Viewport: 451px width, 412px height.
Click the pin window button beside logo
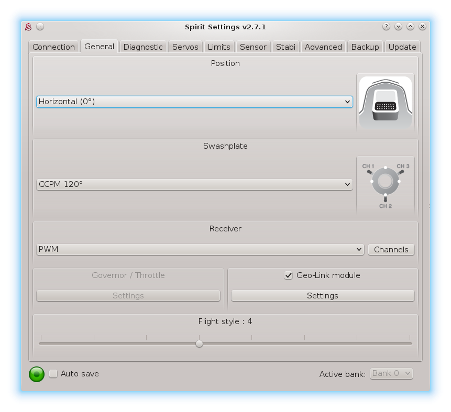click(40, 27)
